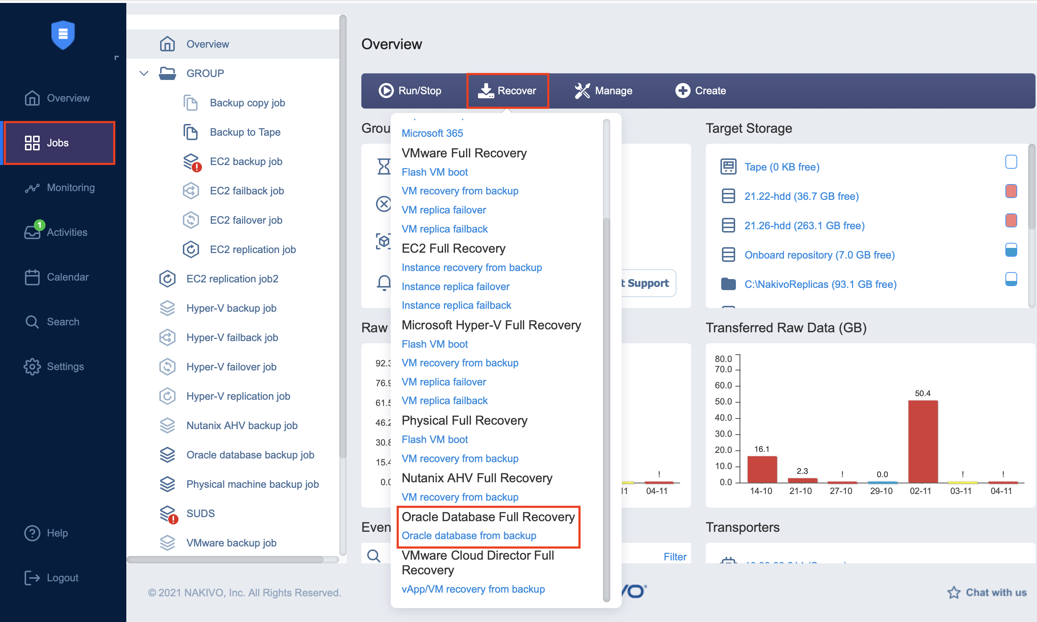Choose VM replica failback under VMware
Screen dimensions: 1037x622
pyautogui.click(x=444, y=229)
